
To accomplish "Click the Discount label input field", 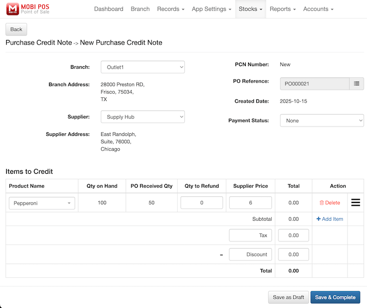I will click(x=250, y=254).
